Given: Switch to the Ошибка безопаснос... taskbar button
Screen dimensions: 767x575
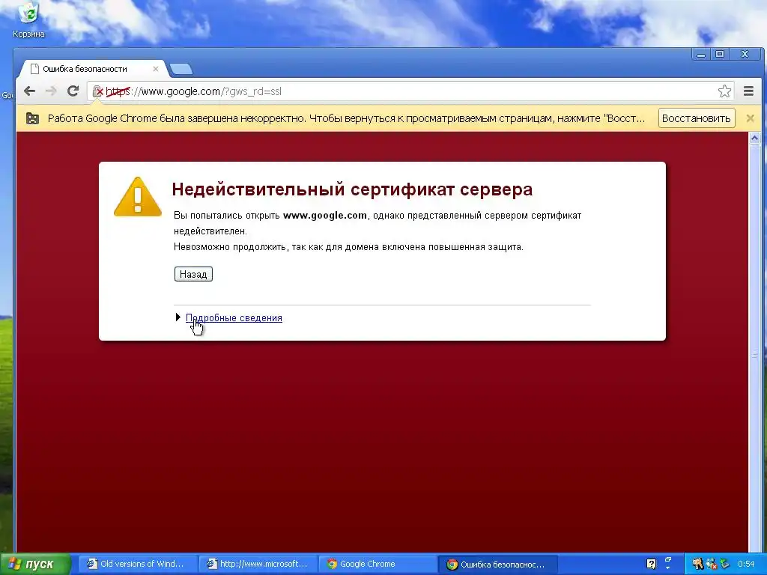Looking at the screenshot, I should pyautogui.click(x=497, y=565).
